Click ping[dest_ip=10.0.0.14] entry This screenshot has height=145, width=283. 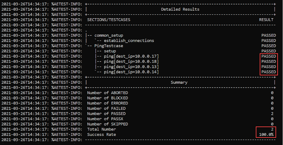(x=131, y=72)
